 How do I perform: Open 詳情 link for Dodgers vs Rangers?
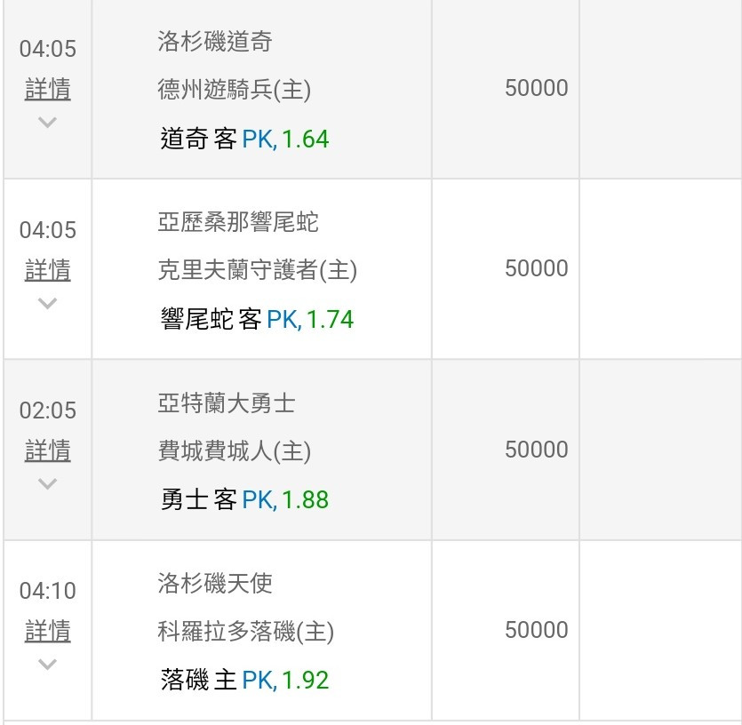(x=48, y=89)
